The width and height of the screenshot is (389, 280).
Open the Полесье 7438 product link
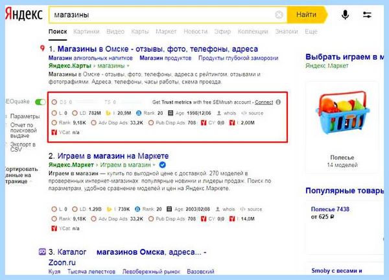[x=330, y=209]
